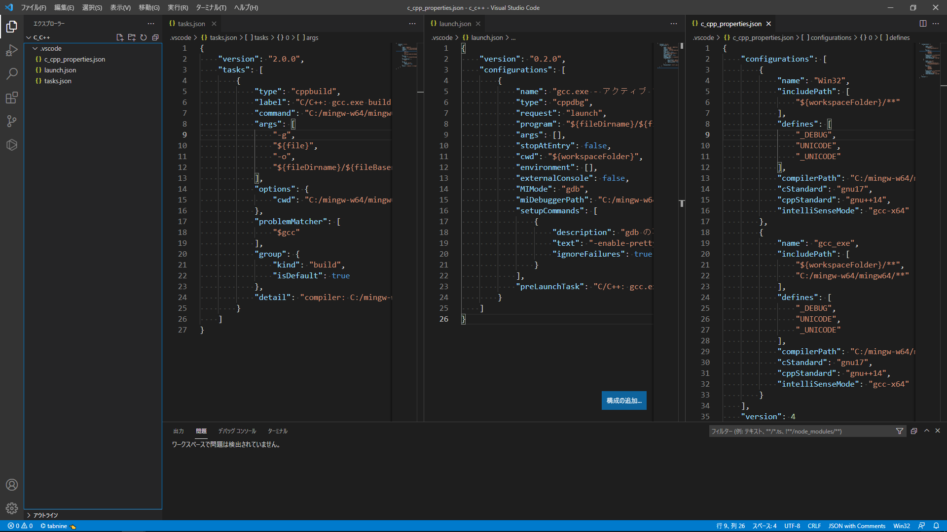This screenshot has width=947, height=532.
Task: Open the Extensions view
Action: tap(12, 98)
